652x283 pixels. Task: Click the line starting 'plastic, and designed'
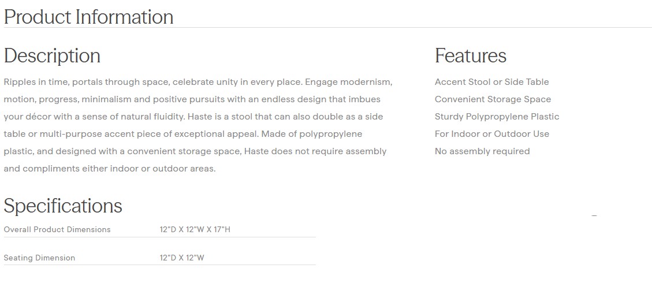click(x=195, y=151)
